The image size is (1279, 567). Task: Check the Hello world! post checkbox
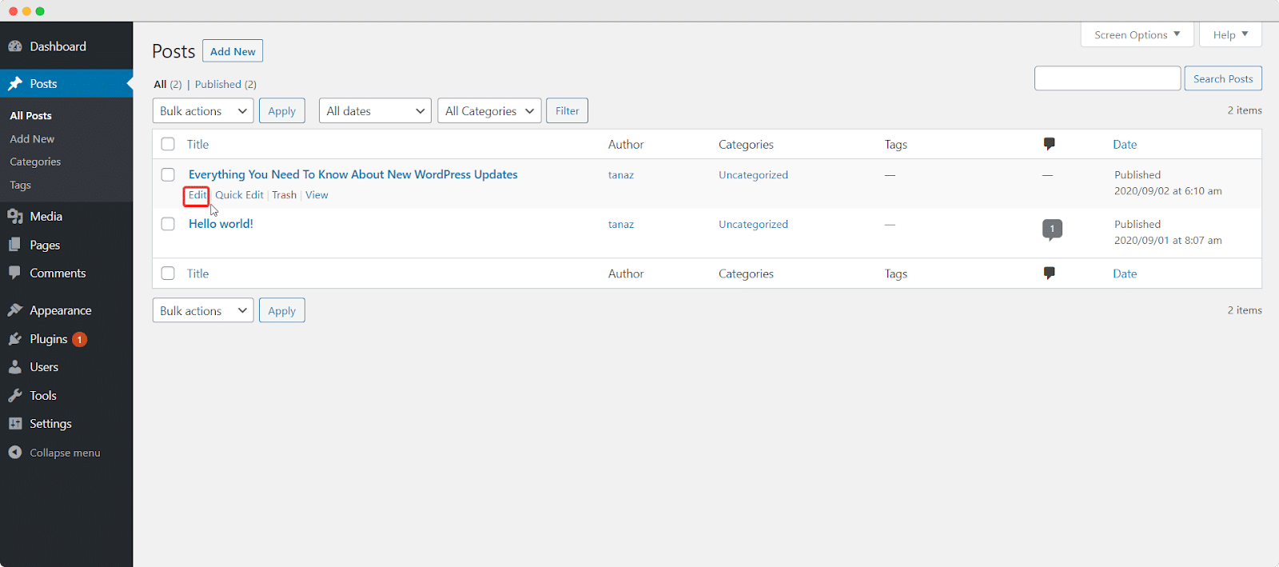168,224
